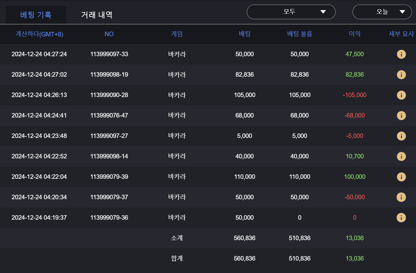416x273 pixels.
Task: Open the 오늘 date range dropdown
Action: pos(382,12)
